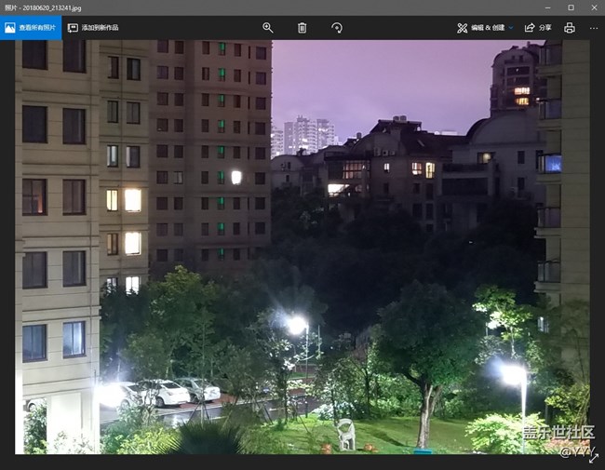This screenshot has height=470, width=605.
Task: Click the crossed-tools icon beside 编辑 & 创建
Action: tap(462, 28)
